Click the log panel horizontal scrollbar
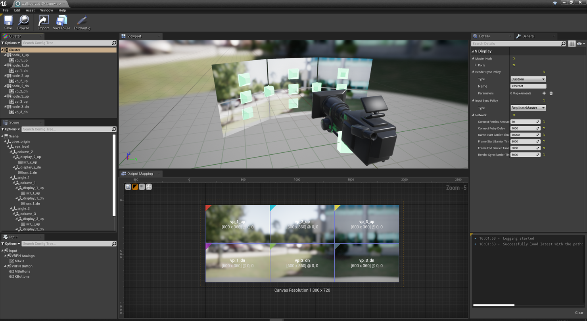This screenshot has width=587, height=321. [x=494, y=305]
